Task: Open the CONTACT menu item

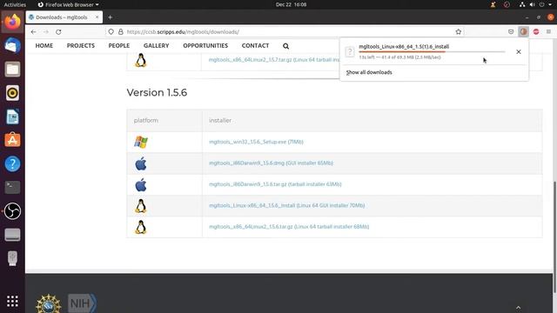Action: click(255, 46)
